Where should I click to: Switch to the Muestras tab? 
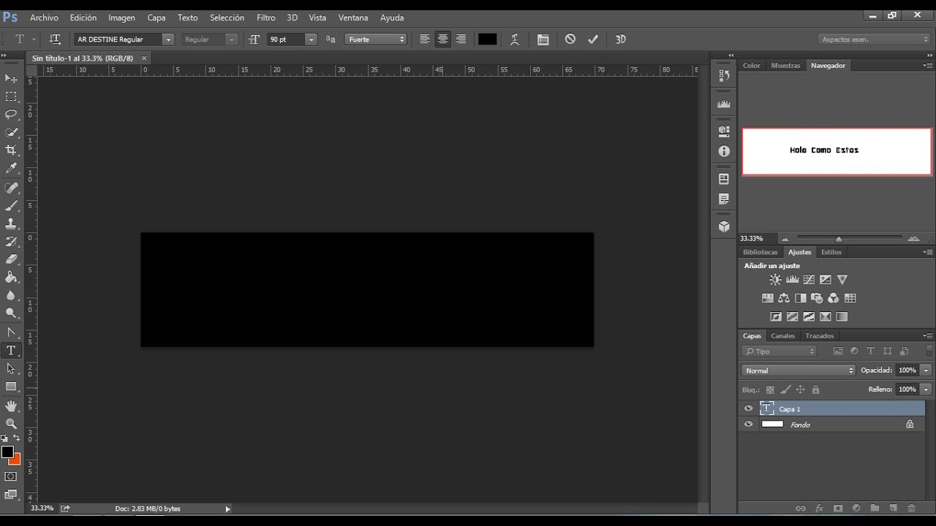point(785,66)
